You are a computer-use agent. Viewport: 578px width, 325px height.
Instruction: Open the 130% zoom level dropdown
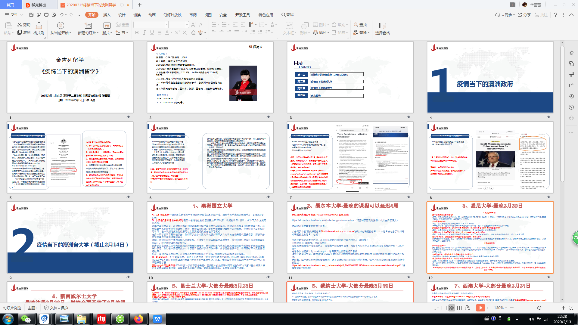coord(501,308)
